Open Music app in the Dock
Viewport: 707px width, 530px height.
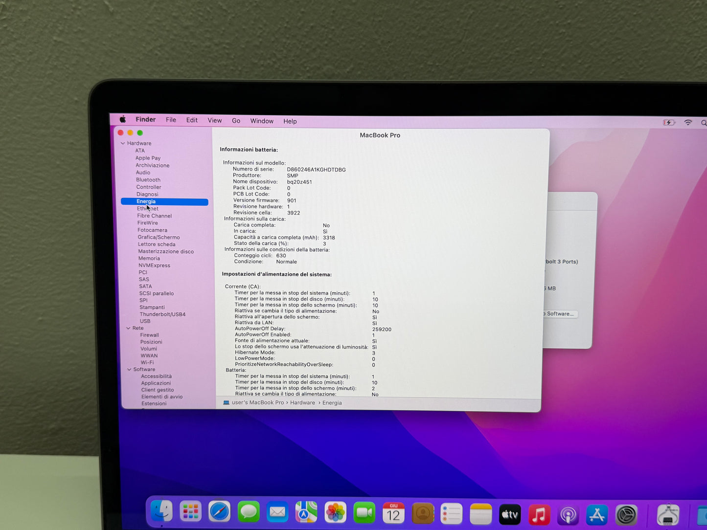539,514
